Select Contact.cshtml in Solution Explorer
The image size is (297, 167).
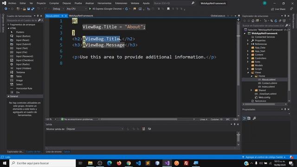tap(269, 83)
